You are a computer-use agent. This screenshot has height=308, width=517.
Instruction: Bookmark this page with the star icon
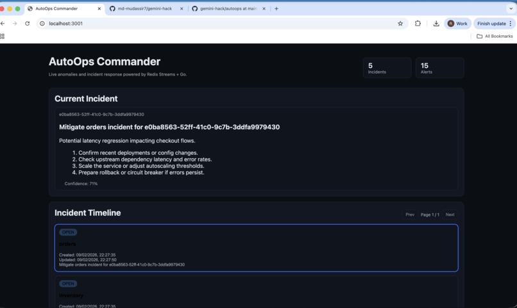click(x=400, y=23)
